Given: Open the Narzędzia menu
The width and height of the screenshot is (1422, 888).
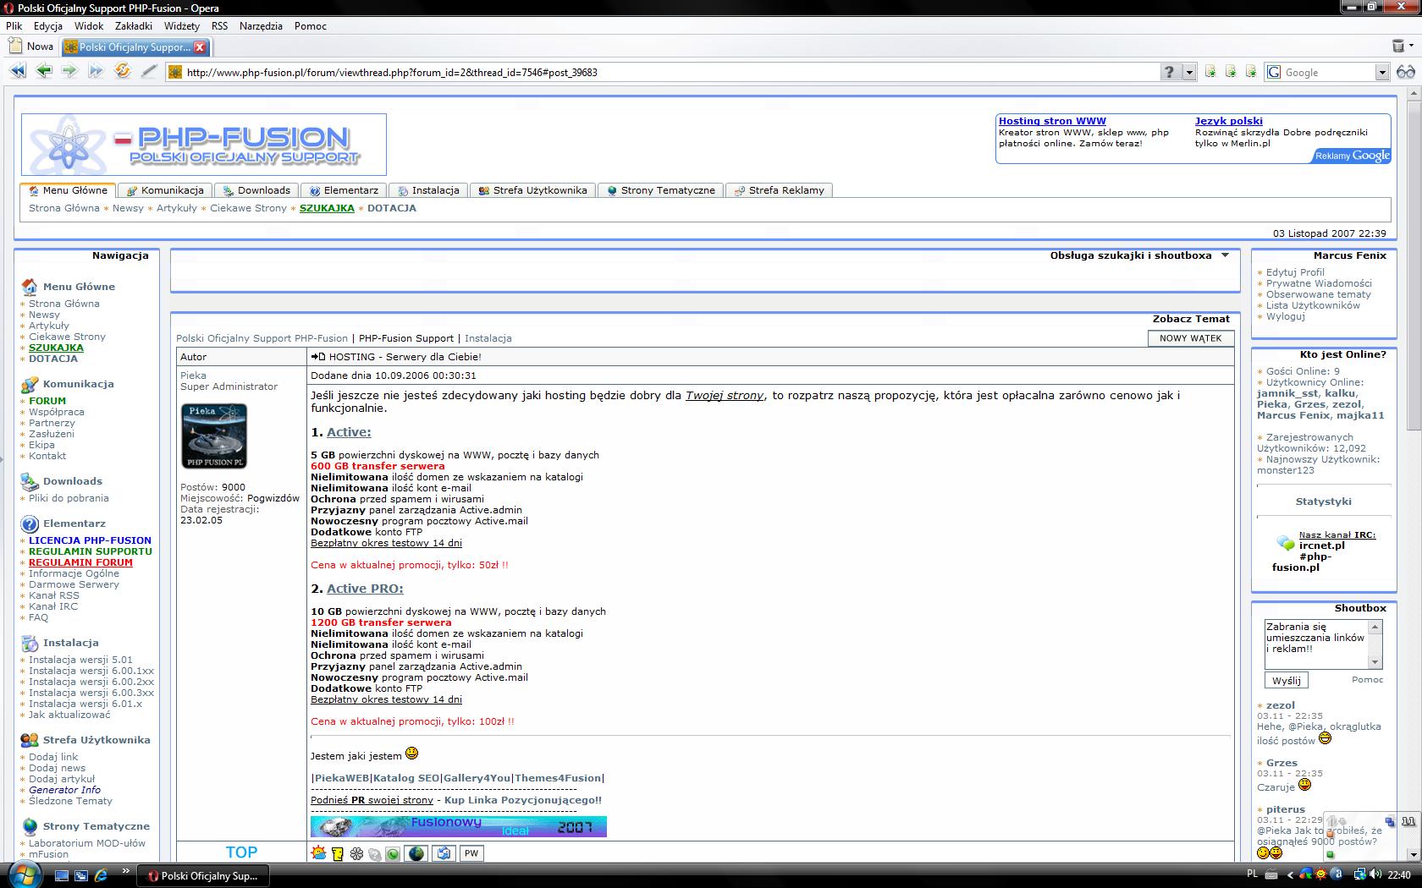Looking at the screenshot, I should pos(261,26).
